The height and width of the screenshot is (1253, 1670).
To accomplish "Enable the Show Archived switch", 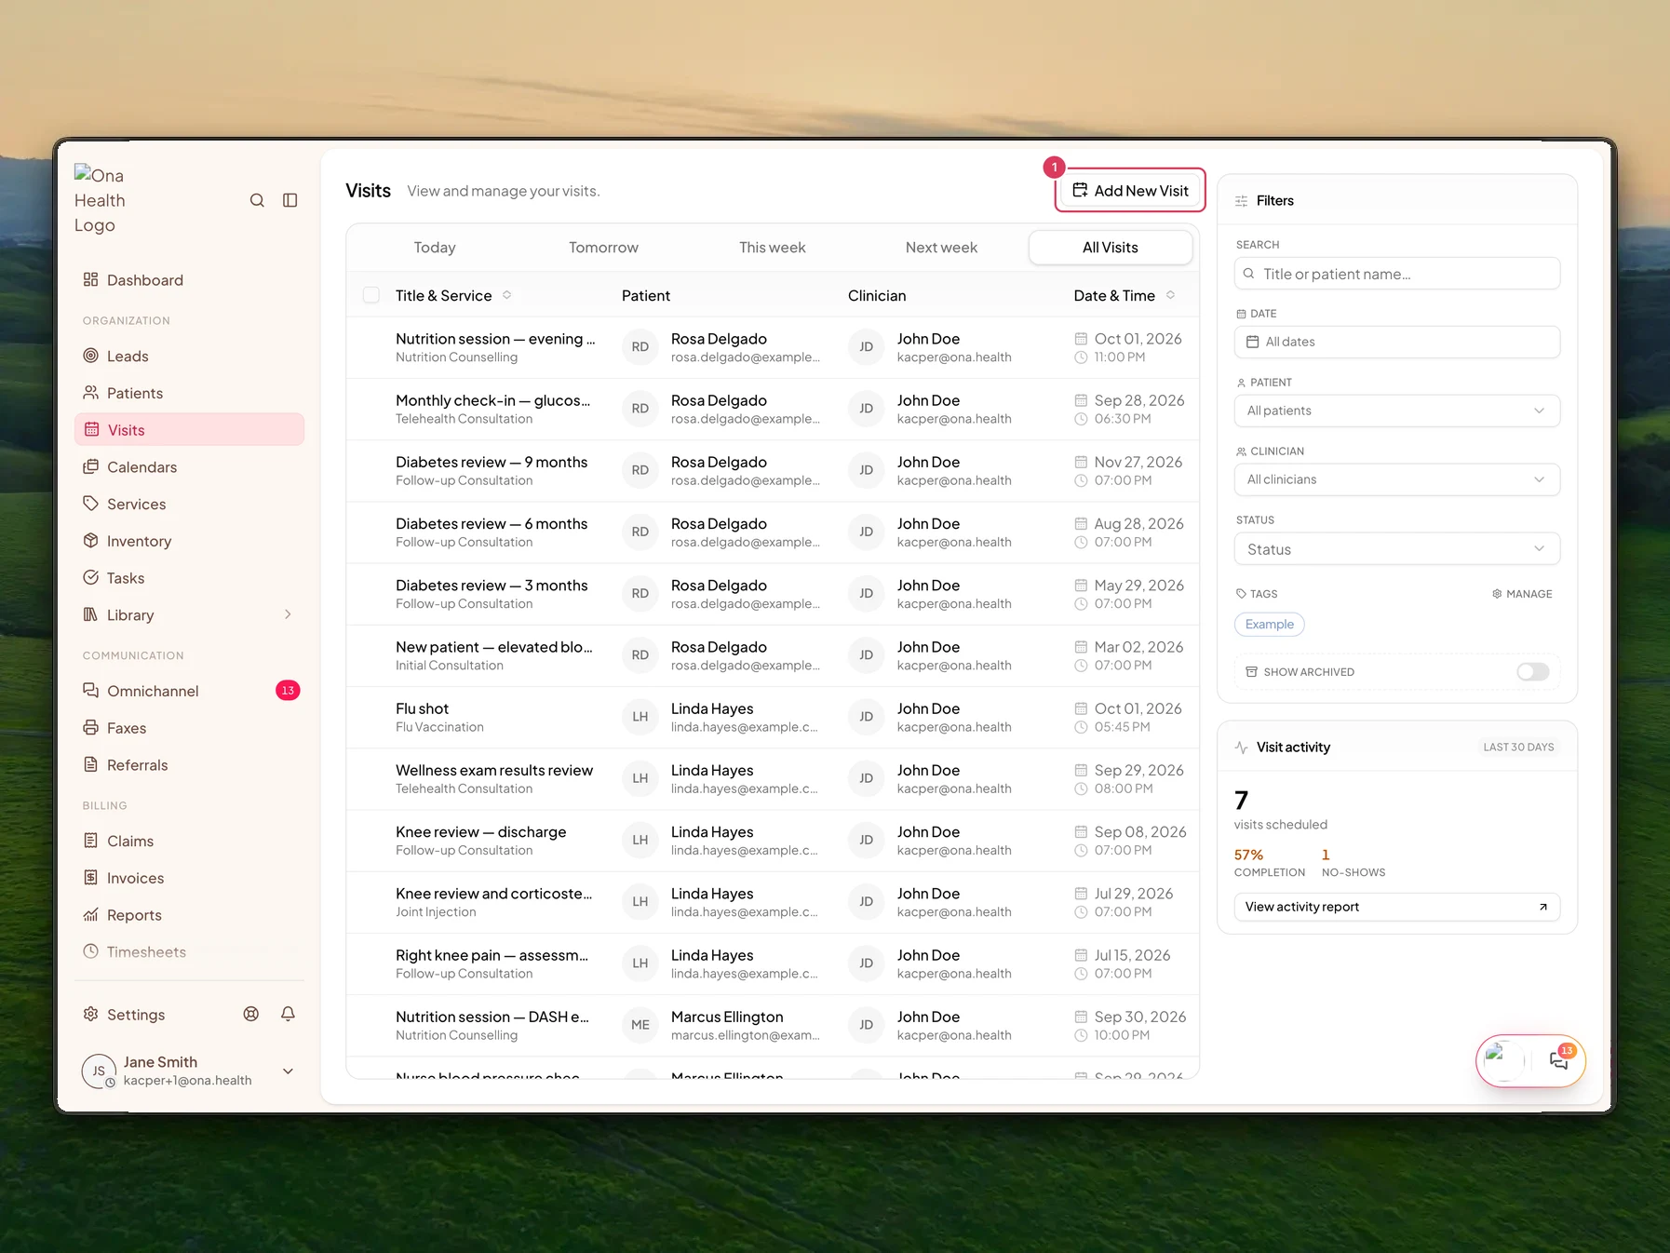I will coord(1533,671).
